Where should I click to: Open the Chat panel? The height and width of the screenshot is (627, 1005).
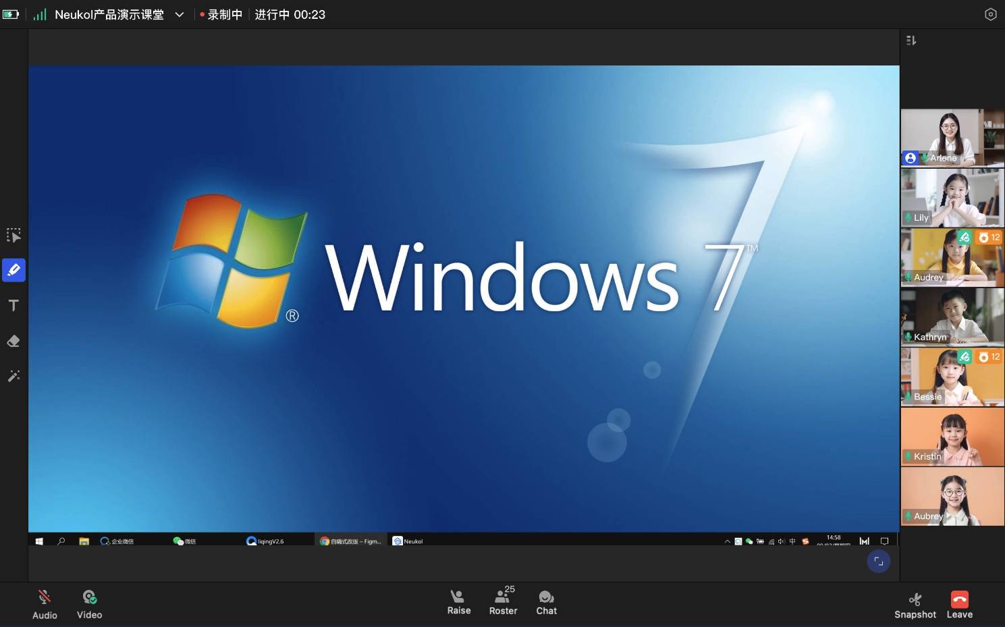546,603
